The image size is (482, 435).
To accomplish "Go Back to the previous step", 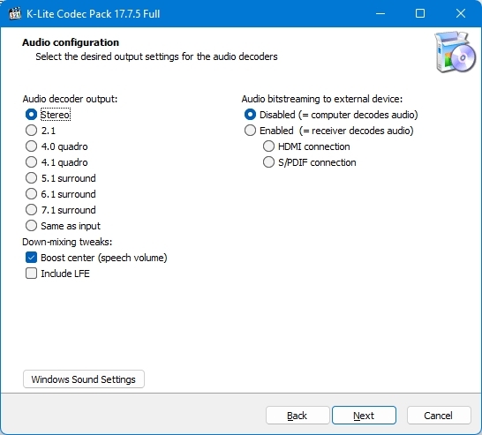I will tap(297, 416).
